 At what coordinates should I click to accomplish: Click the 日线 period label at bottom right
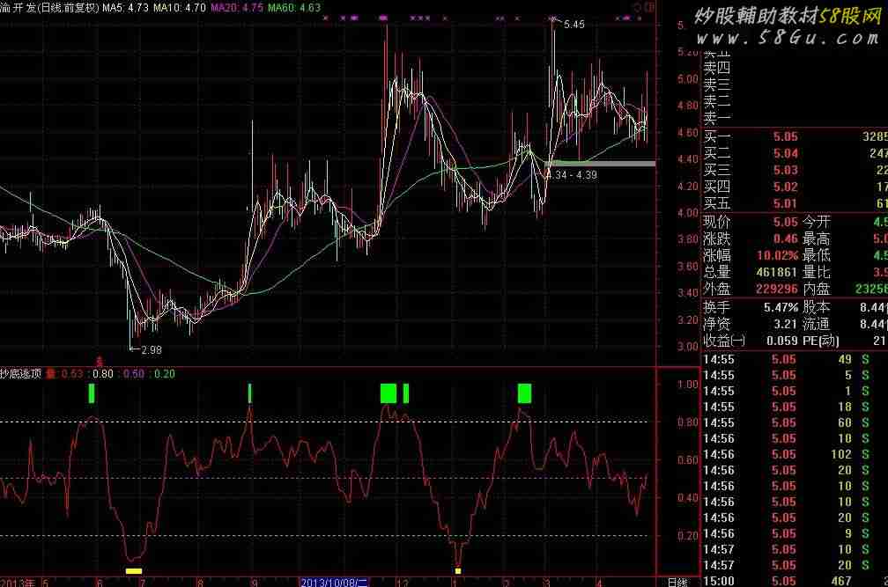tap(677, 582)
